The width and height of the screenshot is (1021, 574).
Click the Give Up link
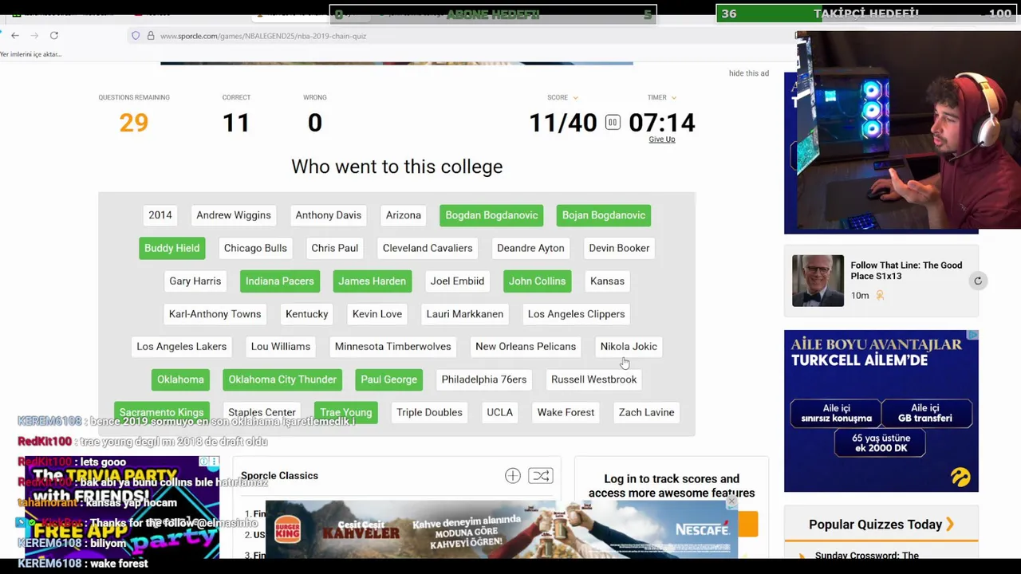pos(662,140)
